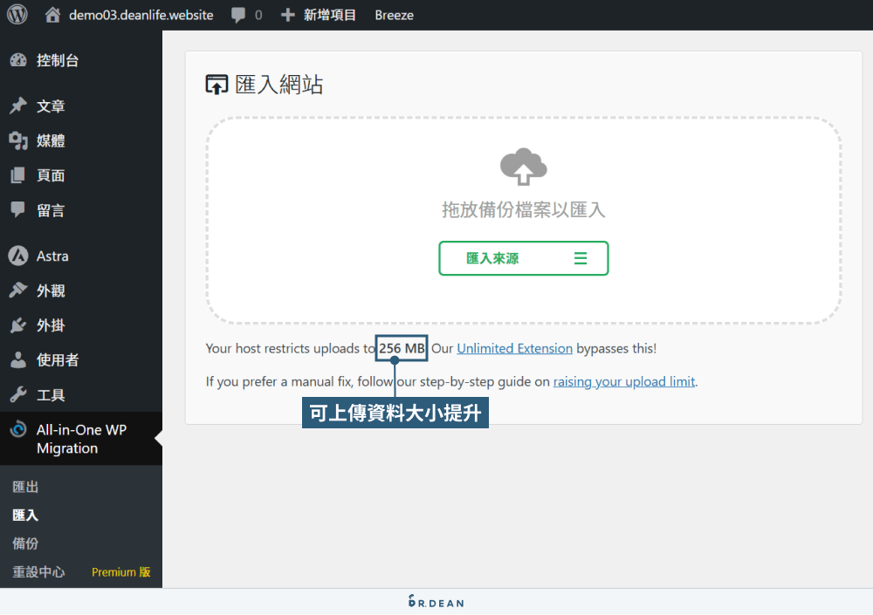This screenshot has height=615, width=873.
Task: Switch to the 匯出 export menu item
Action: (25, 486)
